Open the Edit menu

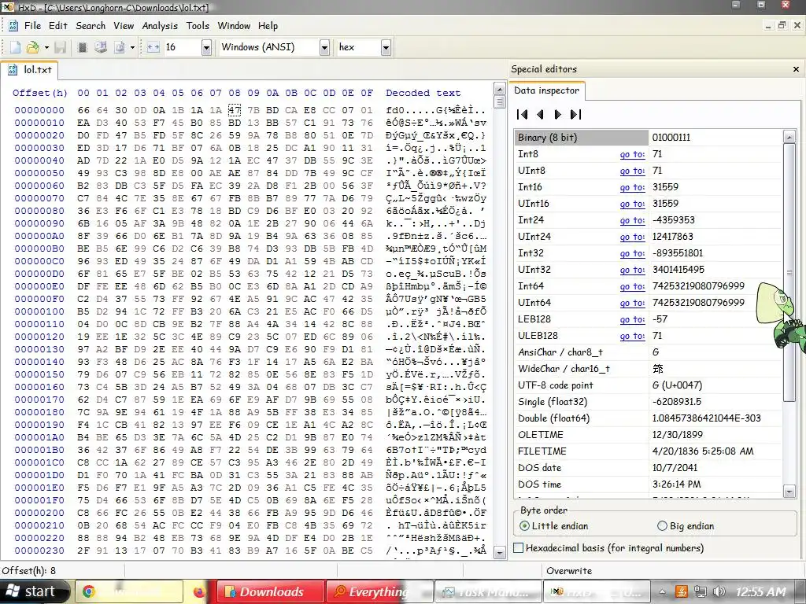point(58,26)
